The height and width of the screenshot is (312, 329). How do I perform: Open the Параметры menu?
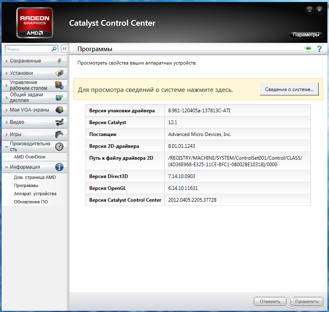(306, 35)
